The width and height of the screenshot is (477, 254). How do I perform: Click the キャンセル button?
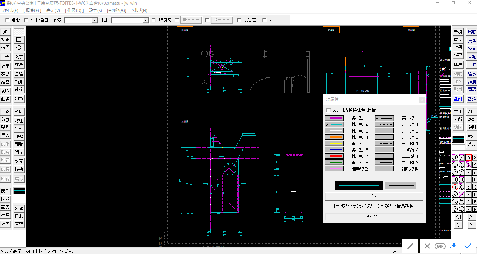coord(374,216)
